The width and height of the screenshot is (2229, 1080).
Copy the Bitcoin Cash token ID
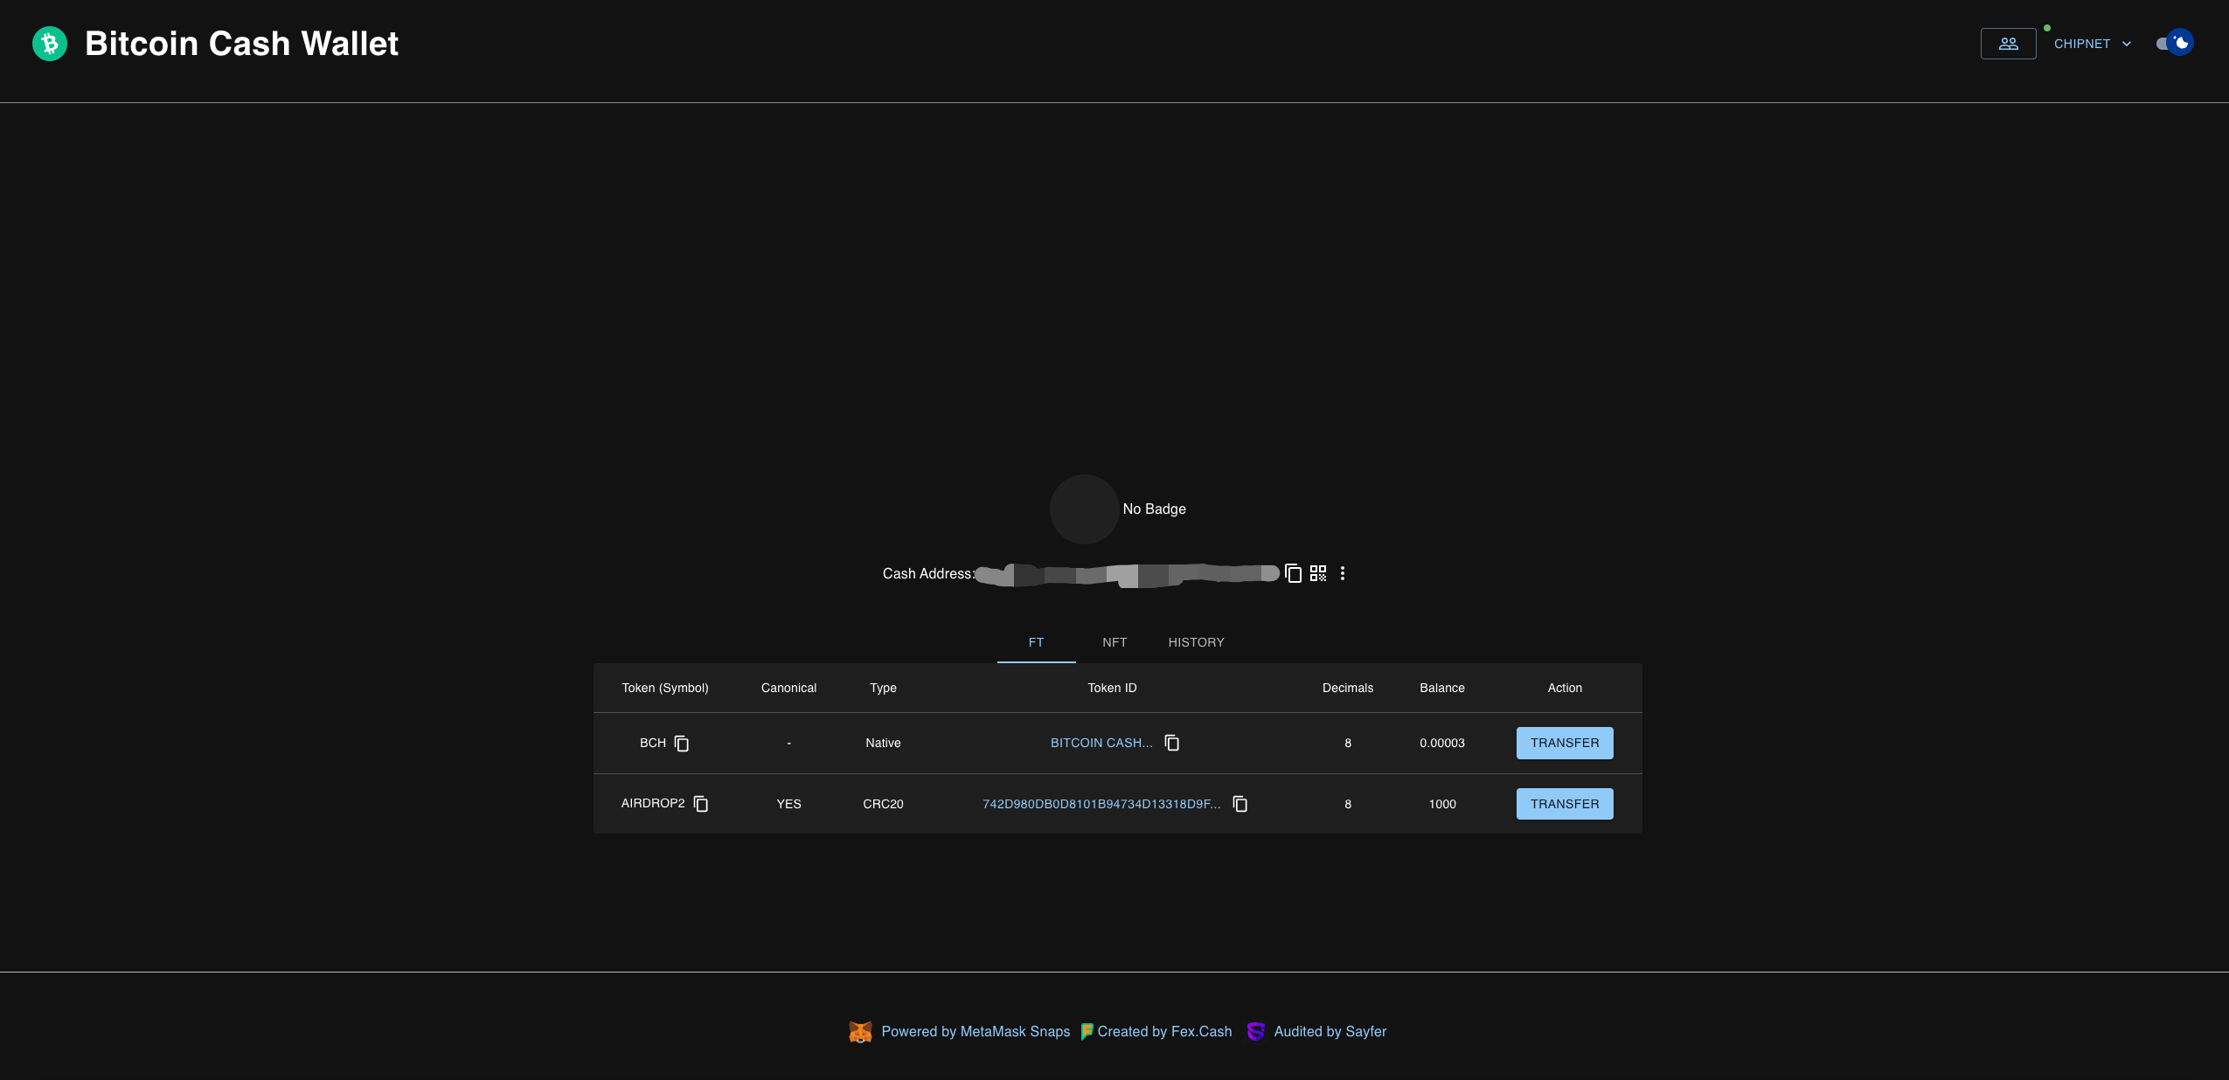[1172, 744]
